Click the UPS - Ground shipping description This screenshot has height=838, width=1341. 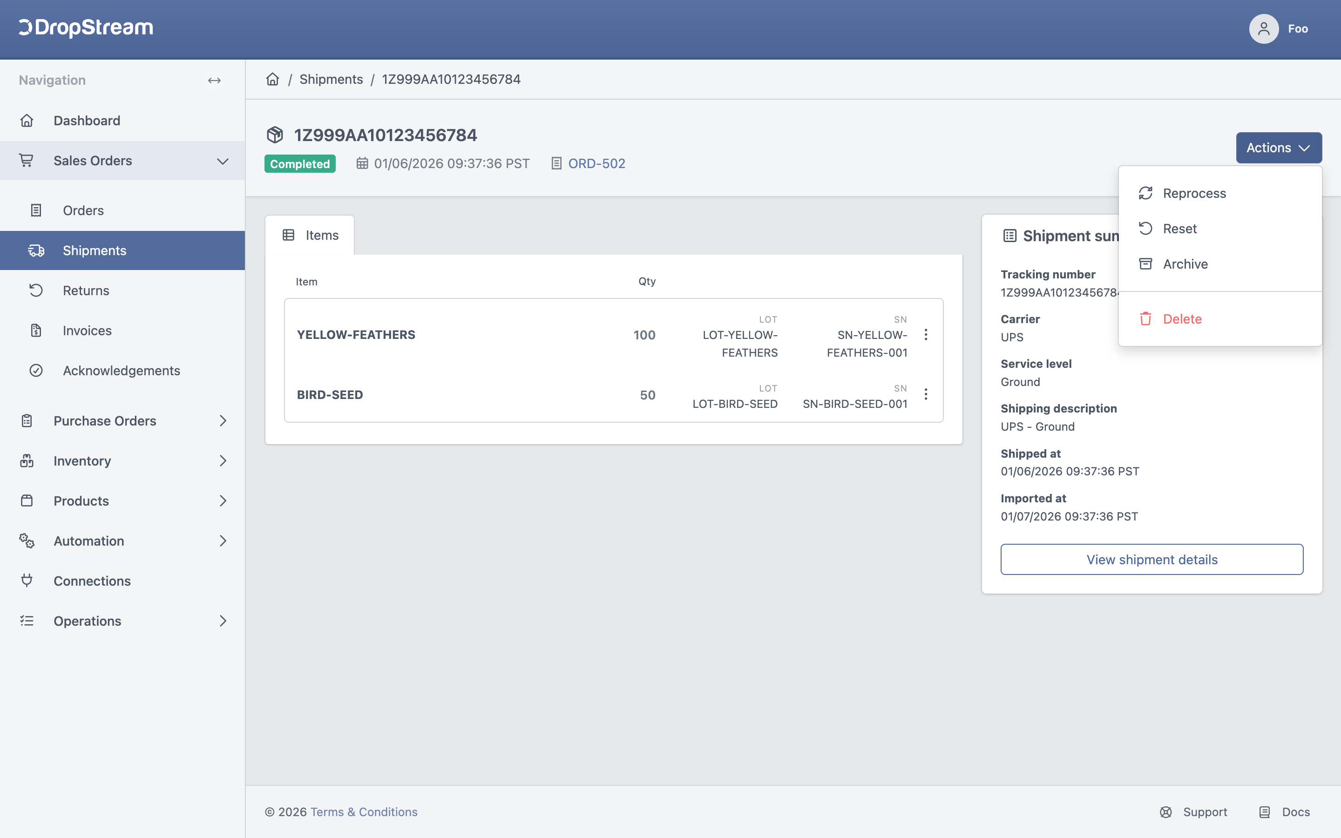(1037, 427)
